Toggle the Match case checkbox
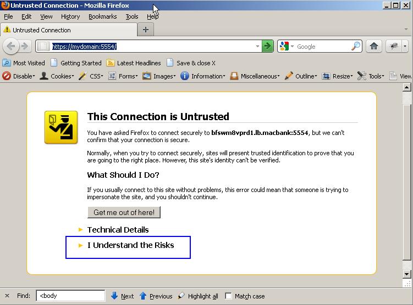 click(x=228, y=296)
